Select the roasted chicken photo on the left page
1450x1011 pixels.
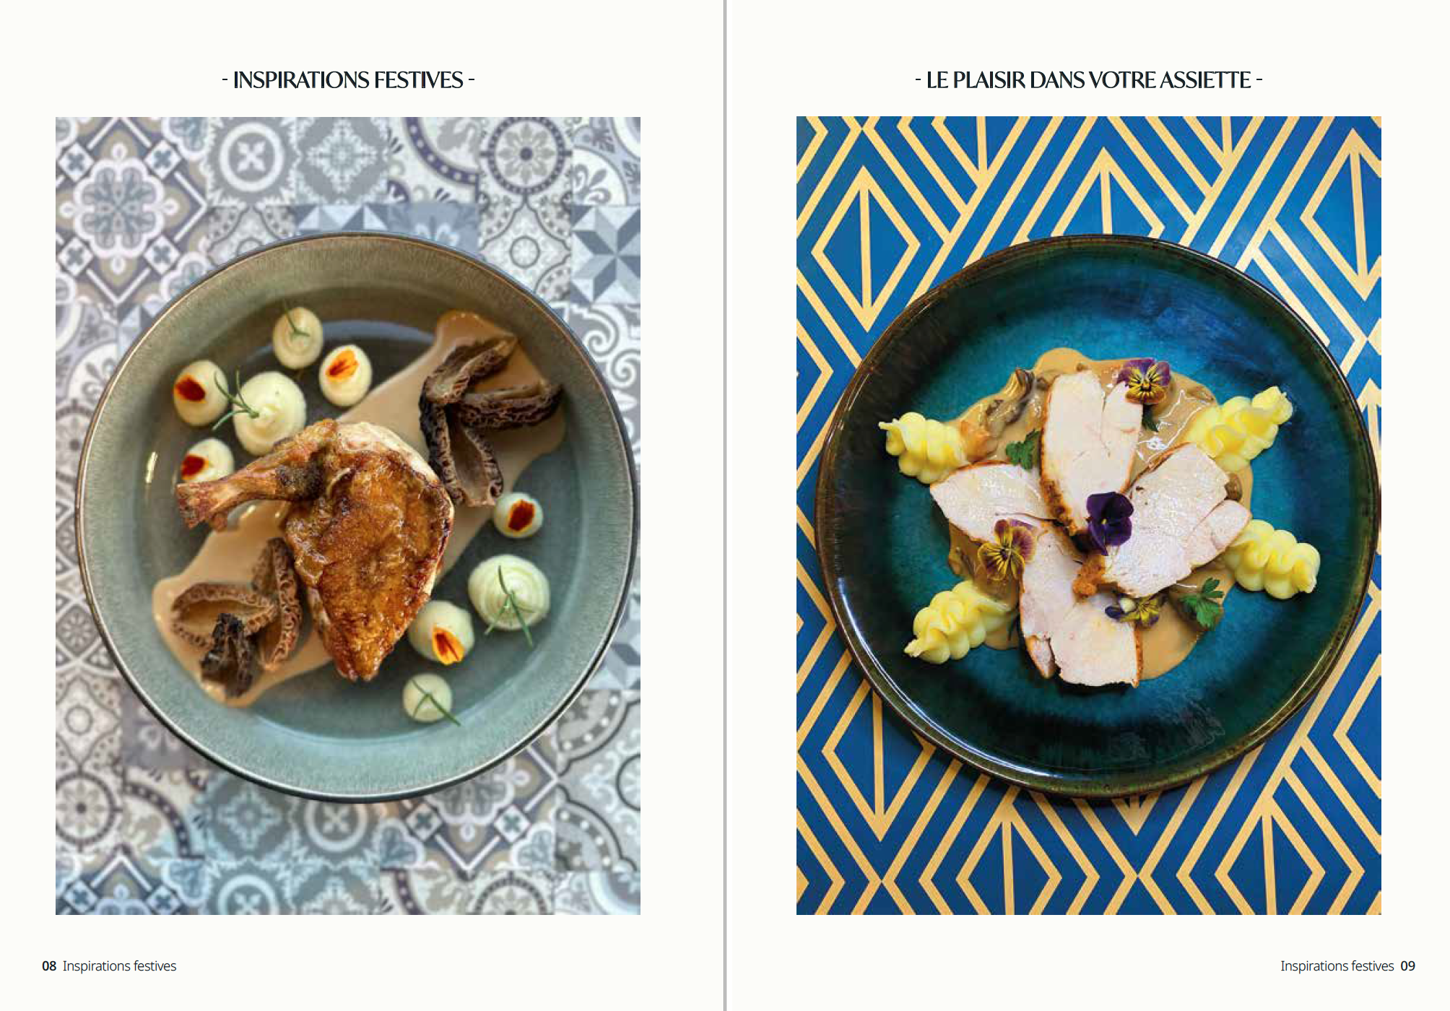point(348,516)
